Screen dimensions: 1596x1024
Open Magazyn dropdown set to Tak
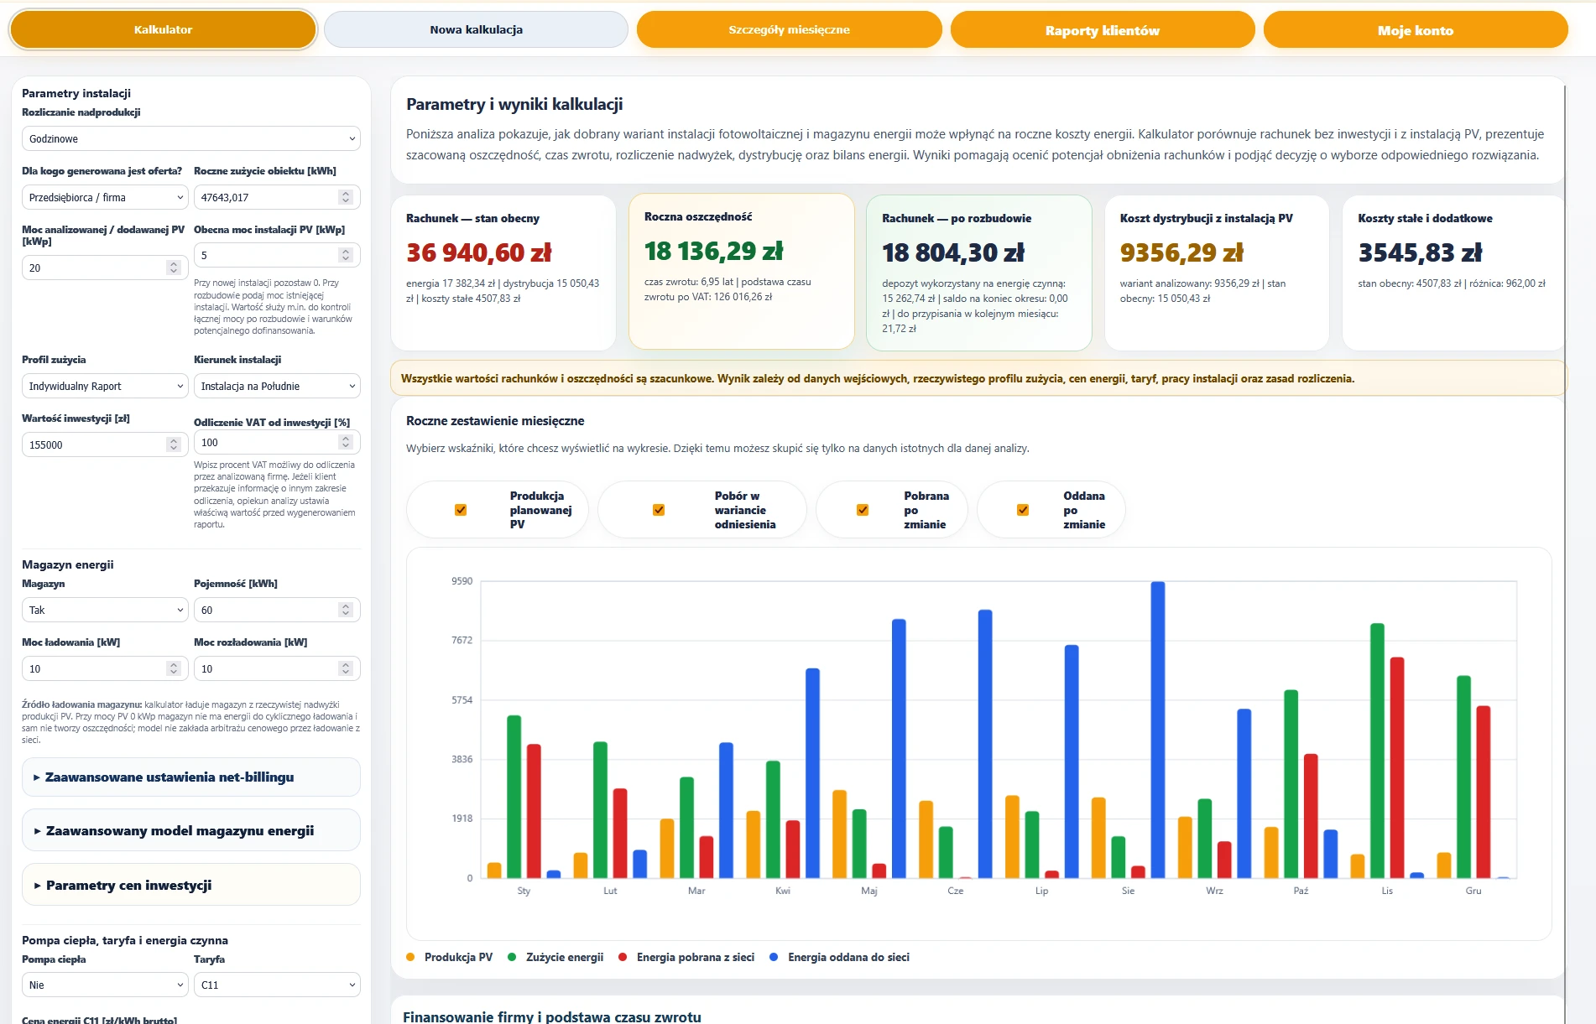(x=105, y=610)
